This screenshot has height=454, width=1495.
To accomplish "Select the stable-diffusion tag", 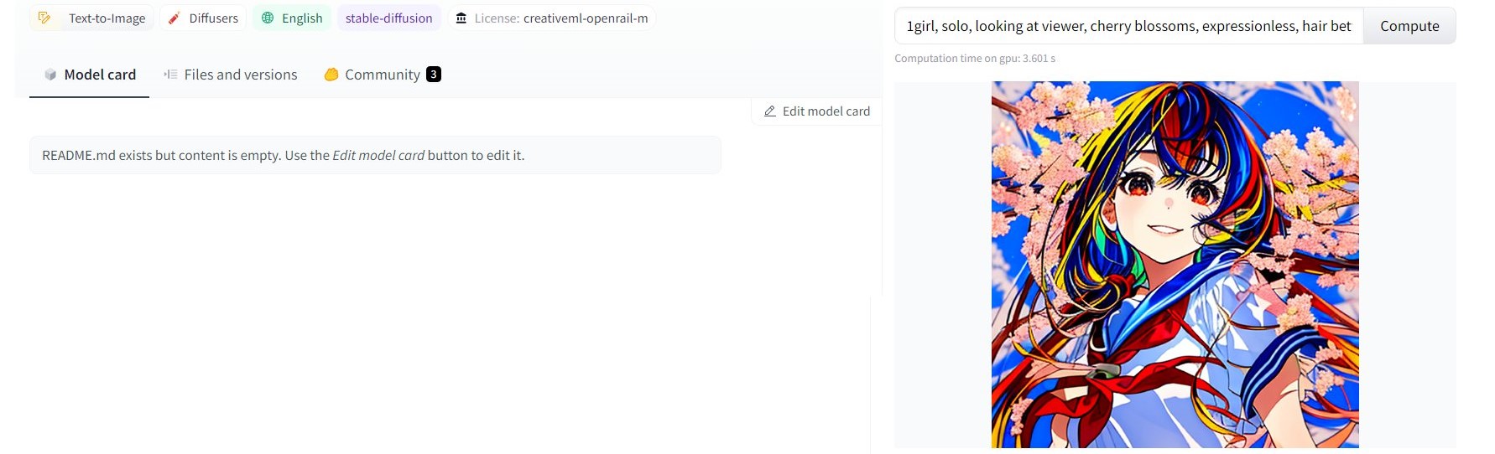I will click(389, 18).
